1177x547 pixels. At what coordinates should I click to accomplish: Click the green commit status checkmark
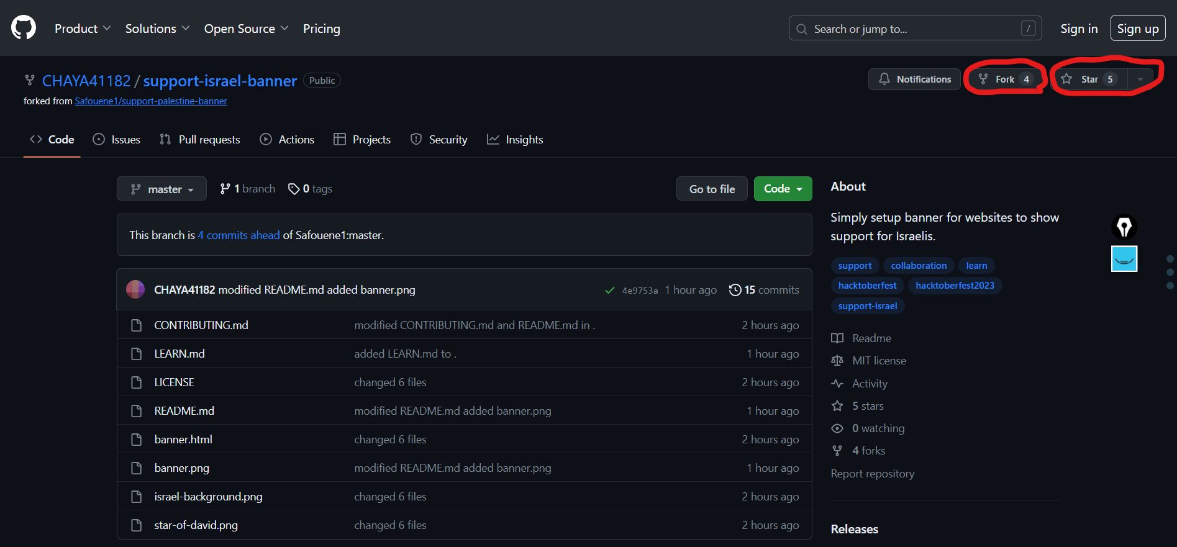[610, 290]
